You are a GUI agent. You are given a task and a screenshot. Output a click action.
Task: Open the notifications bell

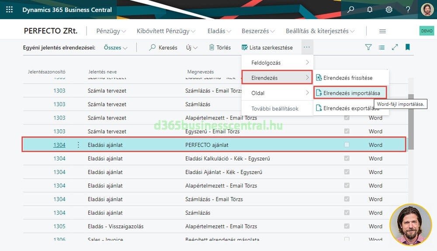click(370, 10)
